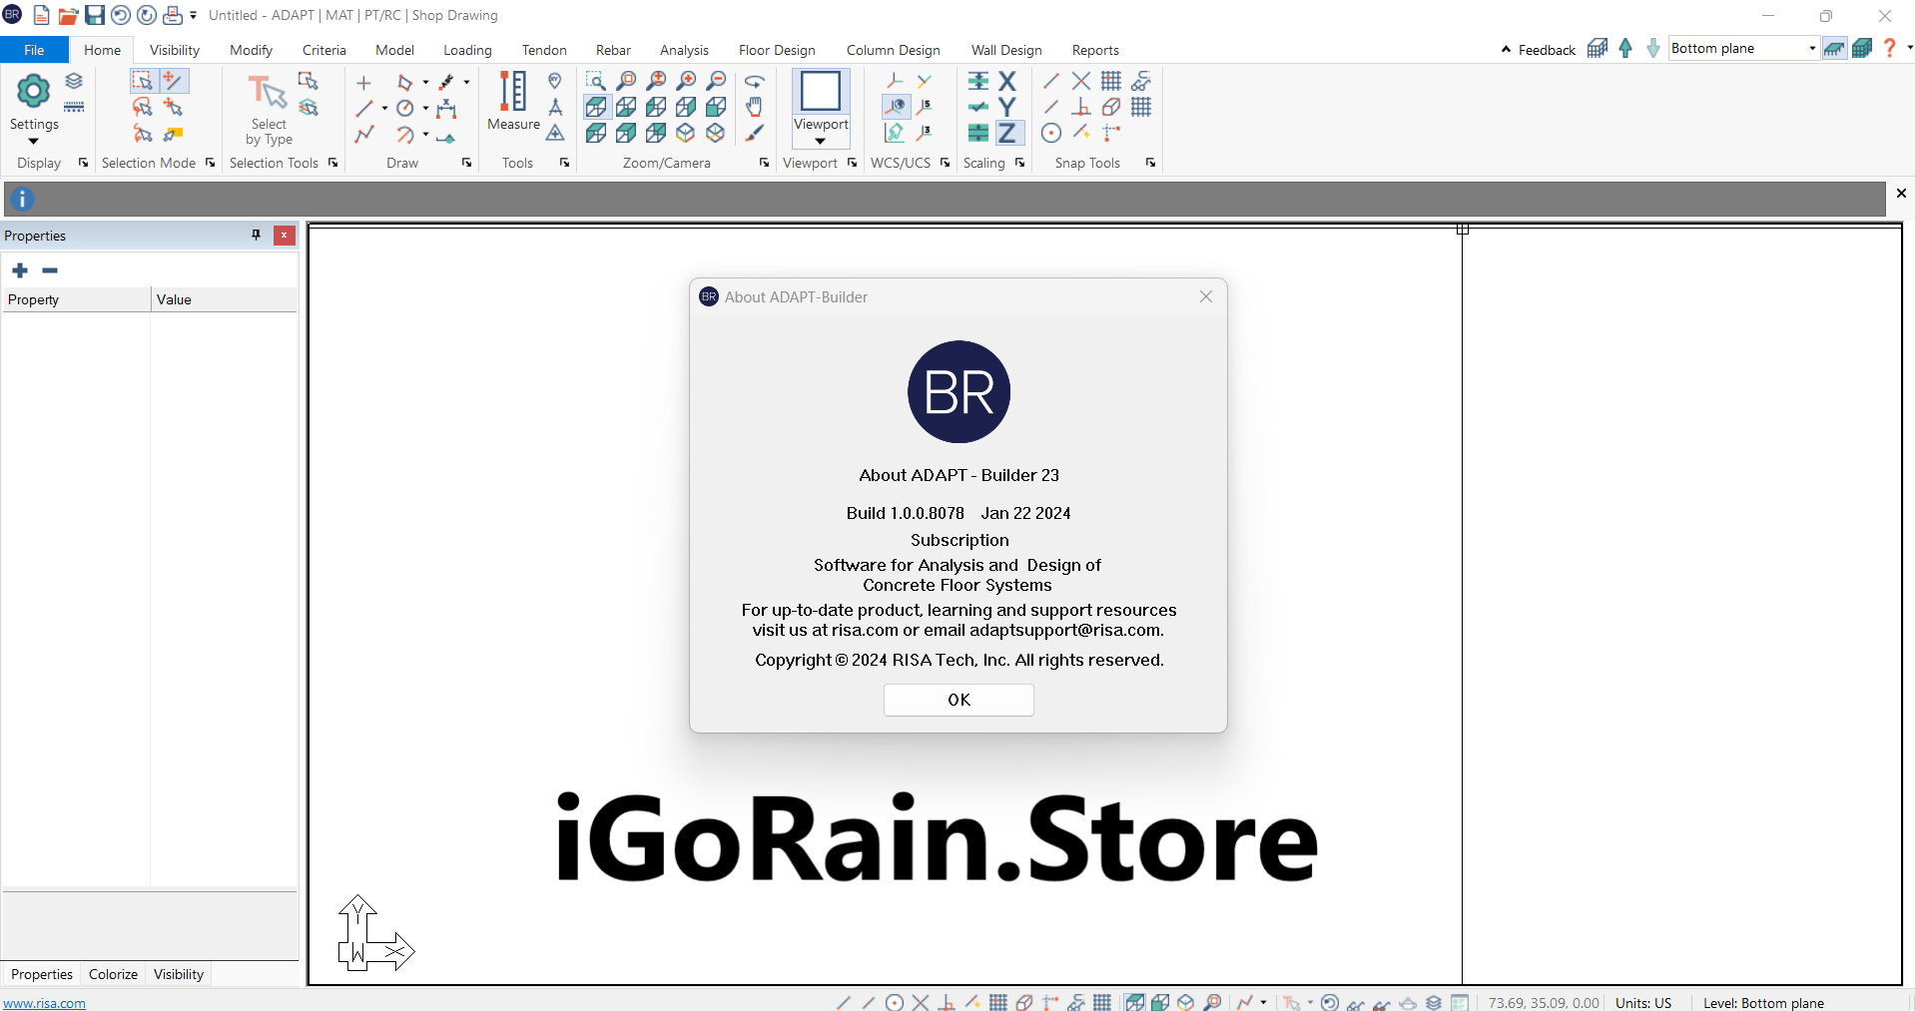Click the Save disk icon in title bar

pos(94,15)
